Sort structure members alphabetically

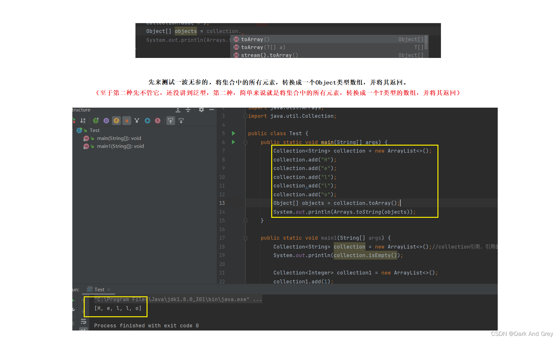83,121
